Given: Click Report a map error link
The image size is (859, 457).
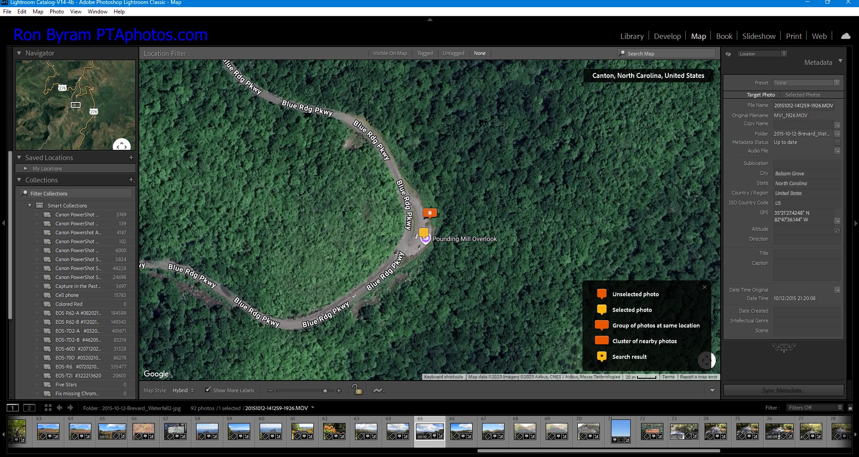Looking at the screenshot, I should tap(698, 377).
